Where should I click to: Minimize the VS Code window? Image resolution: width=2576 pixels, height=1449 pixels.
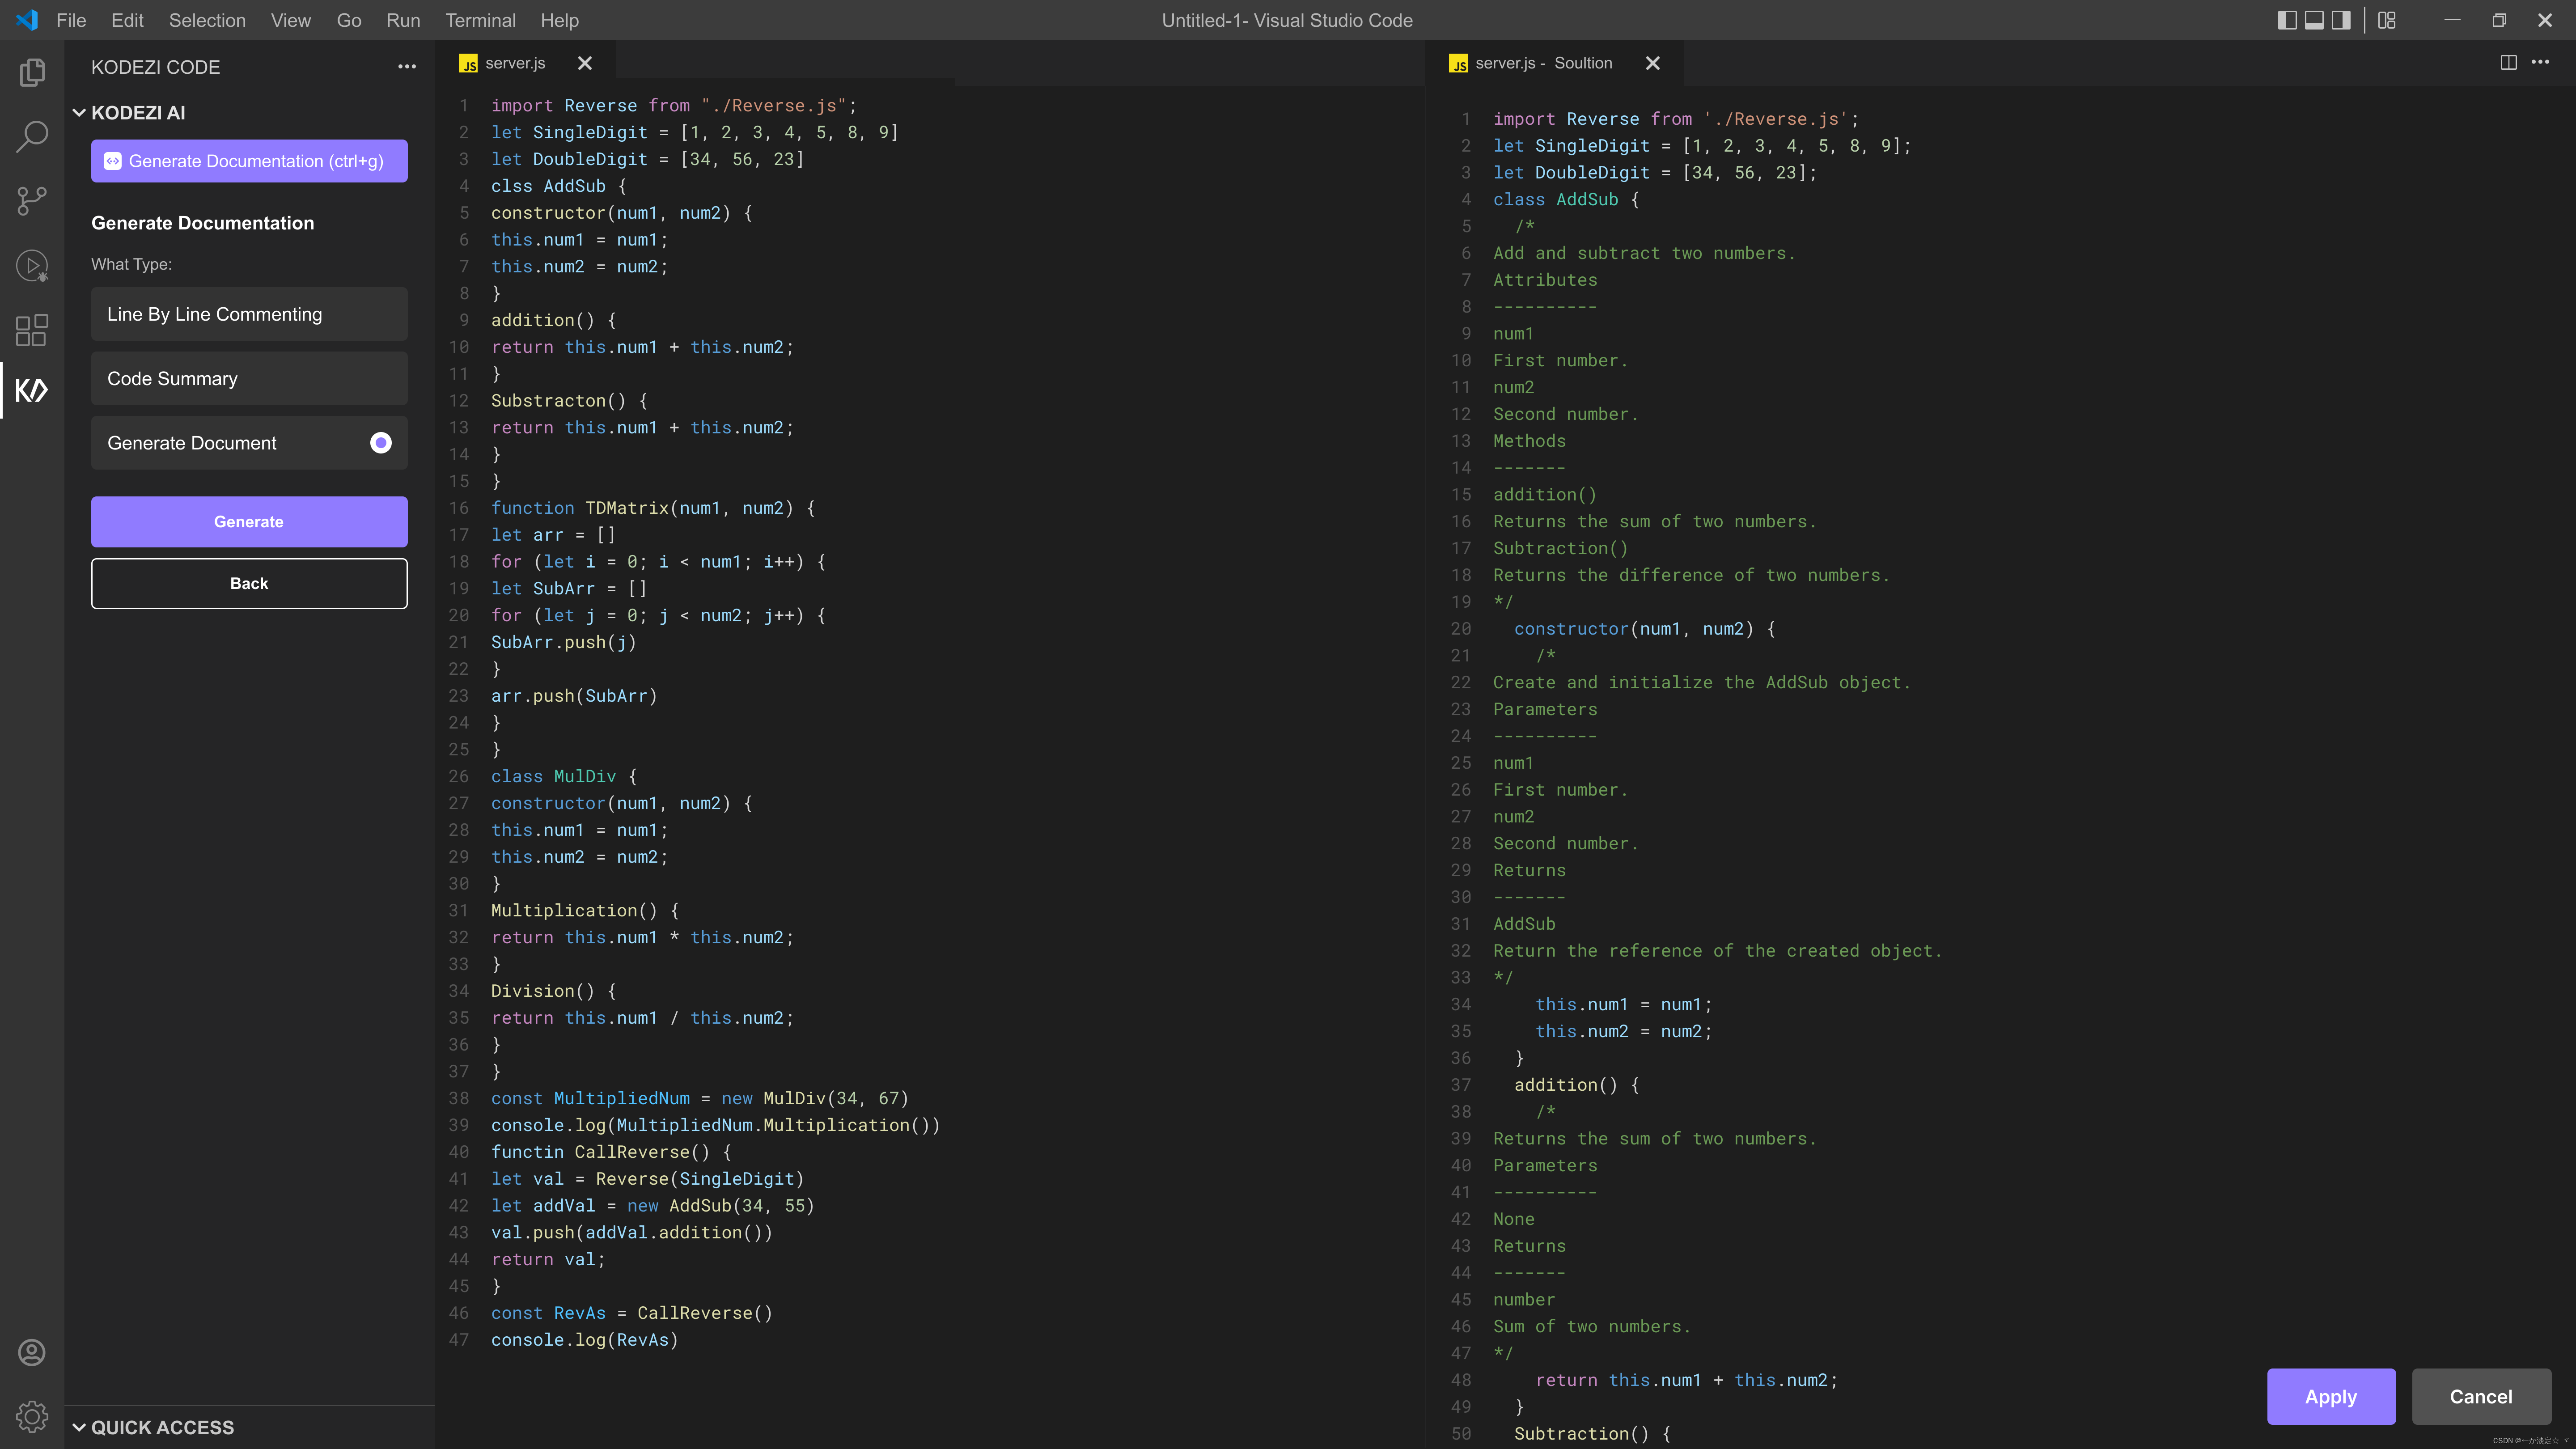[x=2452, y=20]
